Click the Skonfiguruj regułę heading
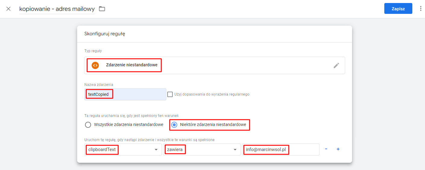The image size is (425, 170). 105,34
